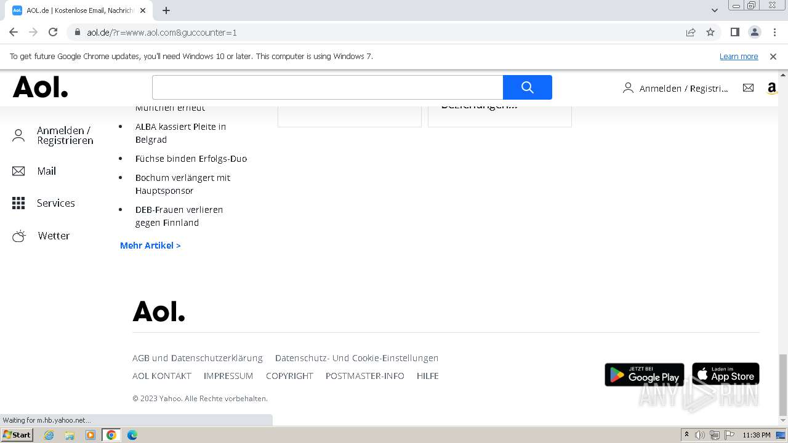
Task: Click Anmelden / Registri... in header
Action: (x=683, y=89)
